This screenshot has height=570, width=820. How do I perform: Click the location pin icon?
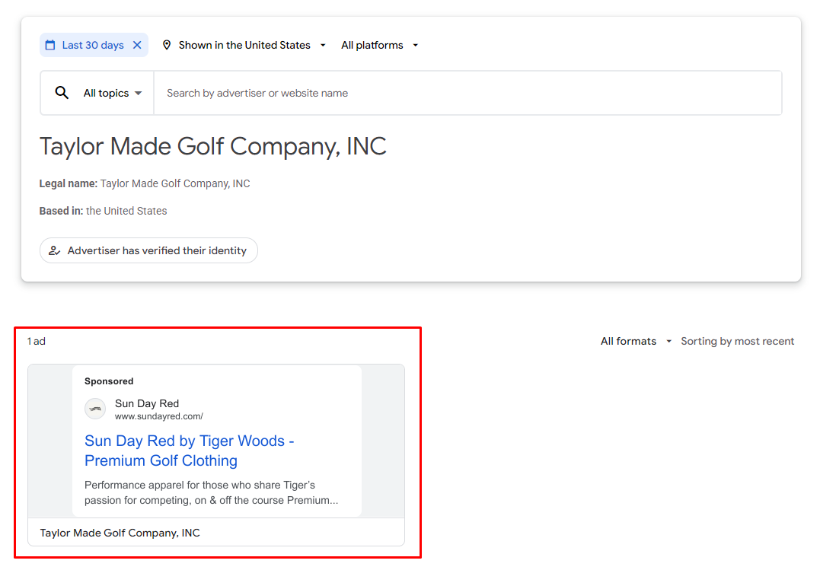pos(166,46)
